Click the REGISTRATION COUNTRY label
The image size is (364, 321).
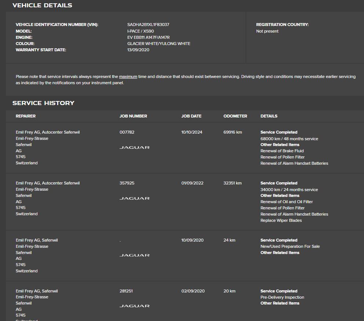pyautogui.click(x=282, y=25)
